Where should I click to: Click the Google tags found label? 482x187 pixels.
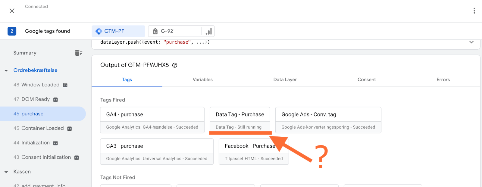tap(48, 31)
